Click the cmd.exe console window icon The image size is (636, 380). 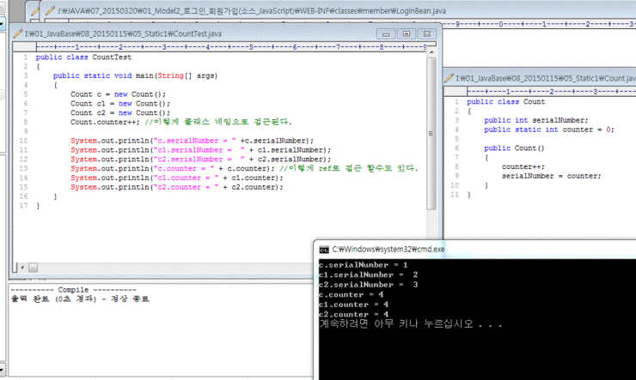(324, 249)
